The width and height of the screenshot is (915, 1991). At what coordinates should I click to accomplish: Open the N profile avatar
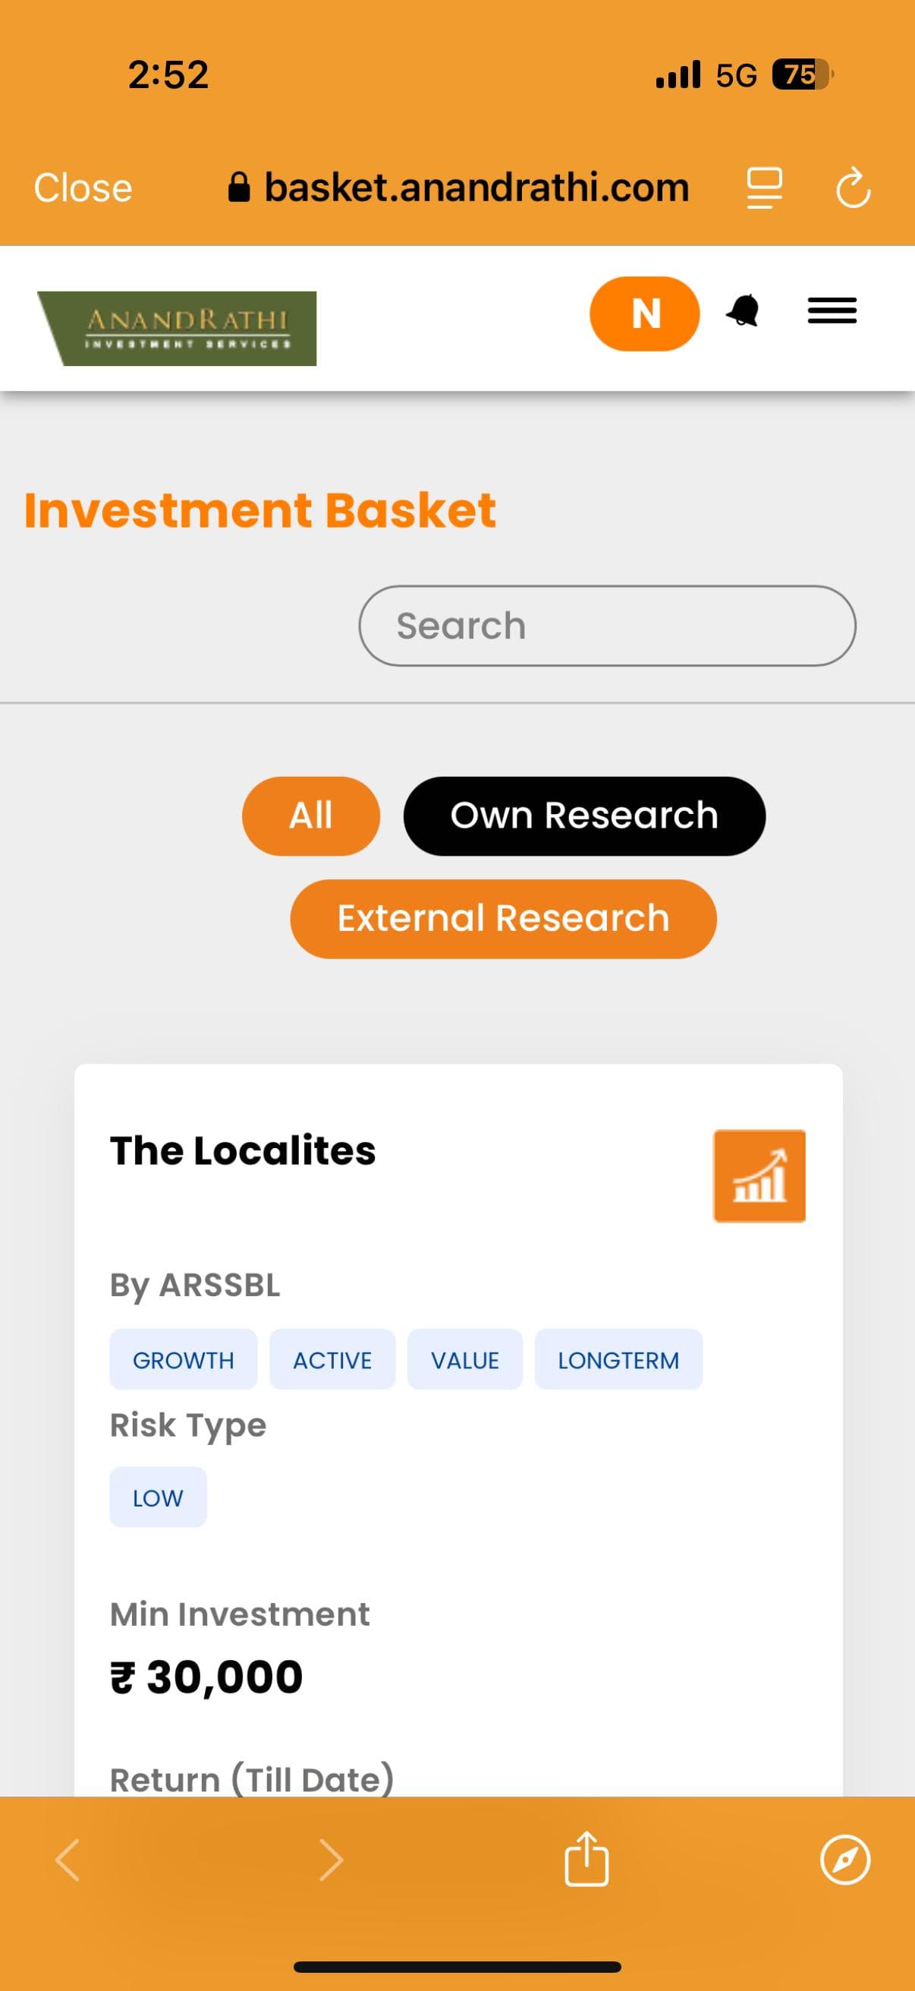[x=645, y=313]
